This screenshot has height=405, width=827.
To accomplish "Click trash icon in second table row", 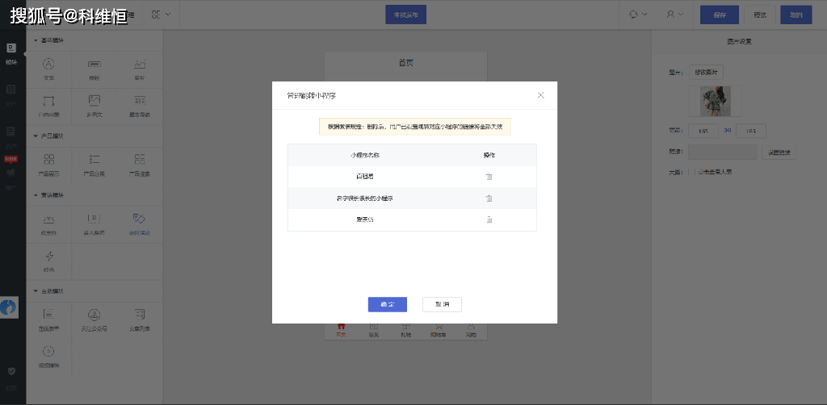I will pos(489,198).
